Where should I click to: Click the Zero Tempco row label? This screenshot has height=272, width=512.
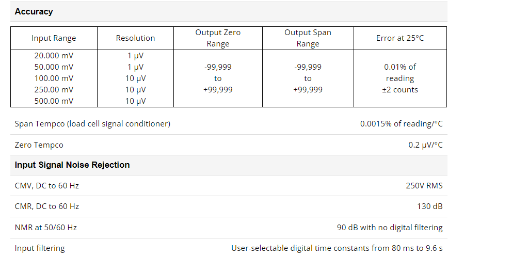(39, 145)
